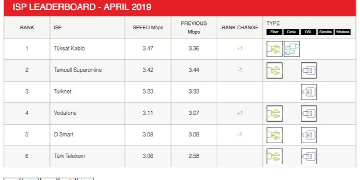Click Turknet's DSL connection icon
This screenshot has height=180, width=360.
click(x=309, y=92)
